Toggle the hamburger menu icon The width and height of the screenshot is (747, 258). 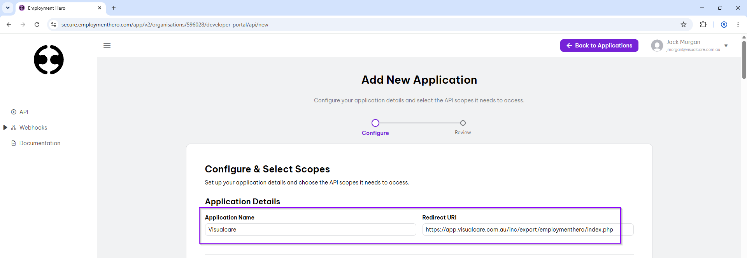107,46
